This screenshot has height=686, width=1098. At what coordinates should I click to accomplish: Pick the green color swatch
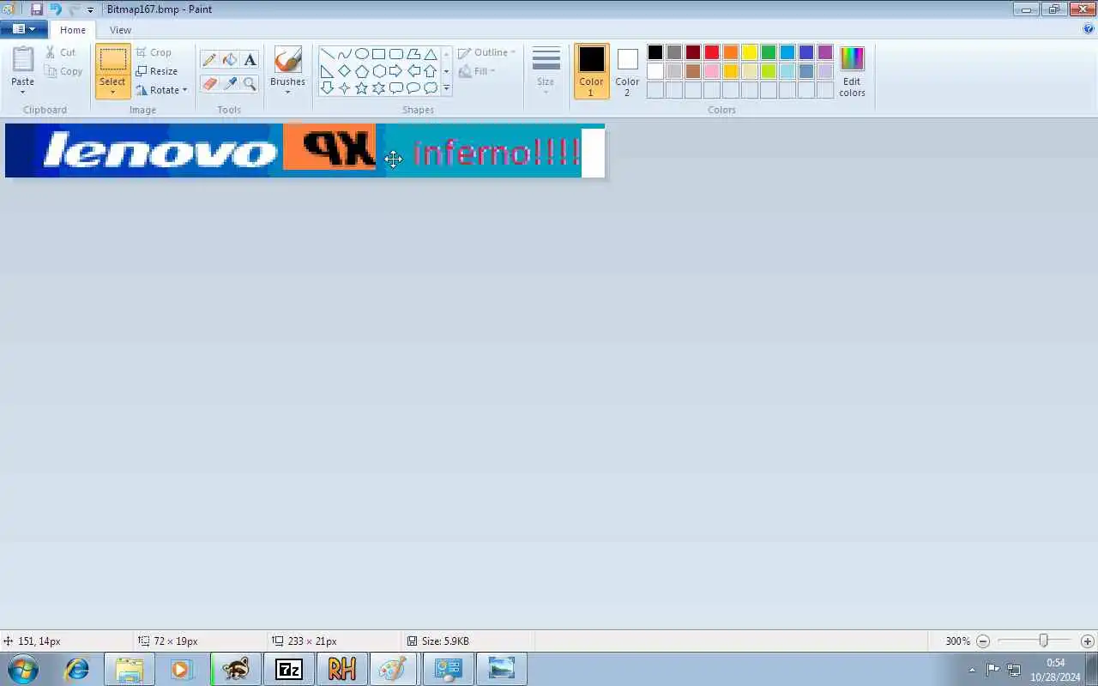(x=769, y=53)
